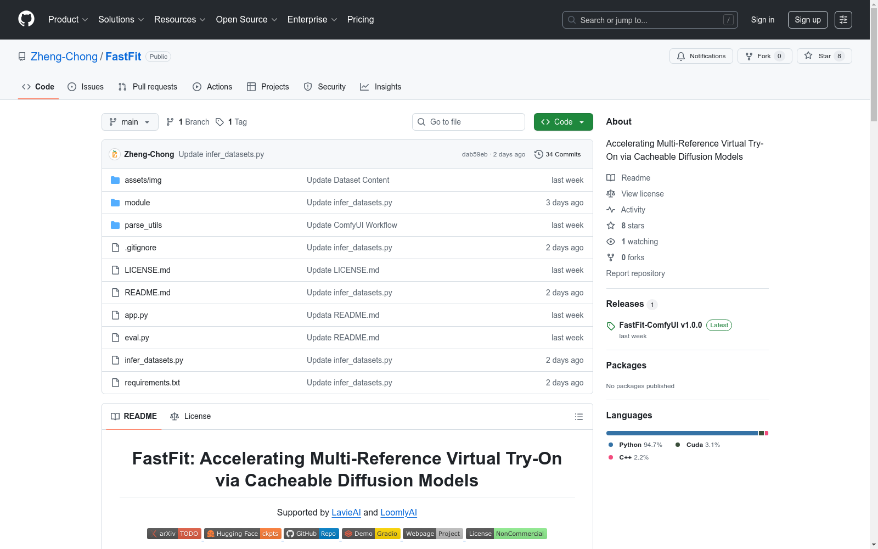This screenshot has height=549, width=878.
Task: Click the GitHub logo icon
Action: click(26, 19)
